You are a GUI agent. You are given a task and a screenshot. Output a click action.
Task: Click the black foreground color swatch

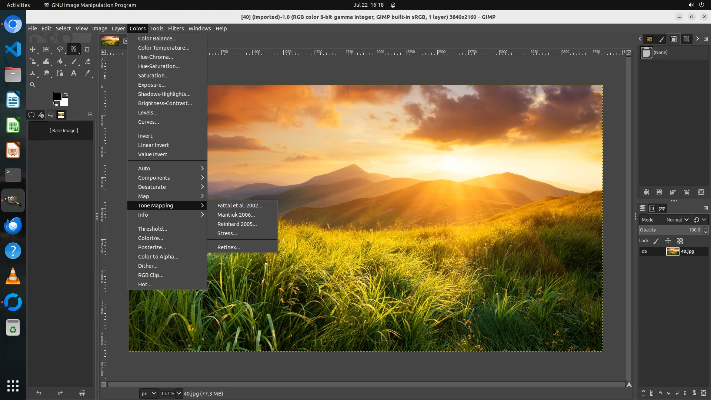[57, 97]
